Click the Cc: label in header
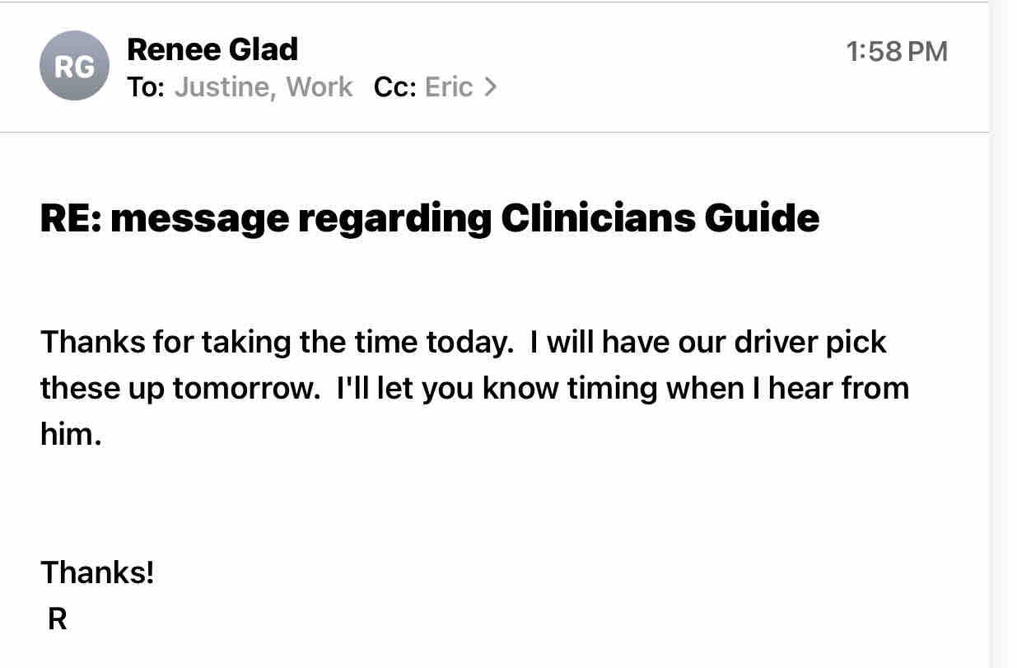The height and width of the screenshot is (668, 1017). (394, 87)
